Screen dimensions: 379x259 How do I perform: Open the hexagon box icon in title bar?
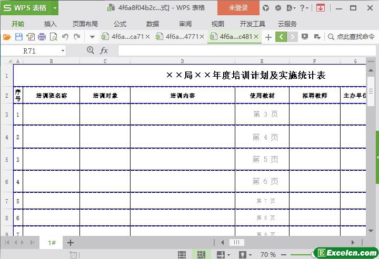(278, 8)
